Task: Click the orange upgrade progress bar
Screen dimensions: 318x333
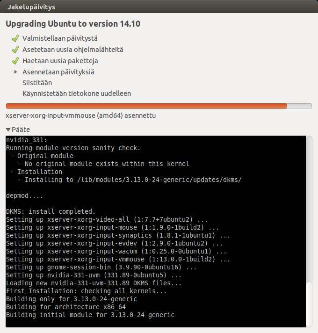Action: tap(159, 106)
